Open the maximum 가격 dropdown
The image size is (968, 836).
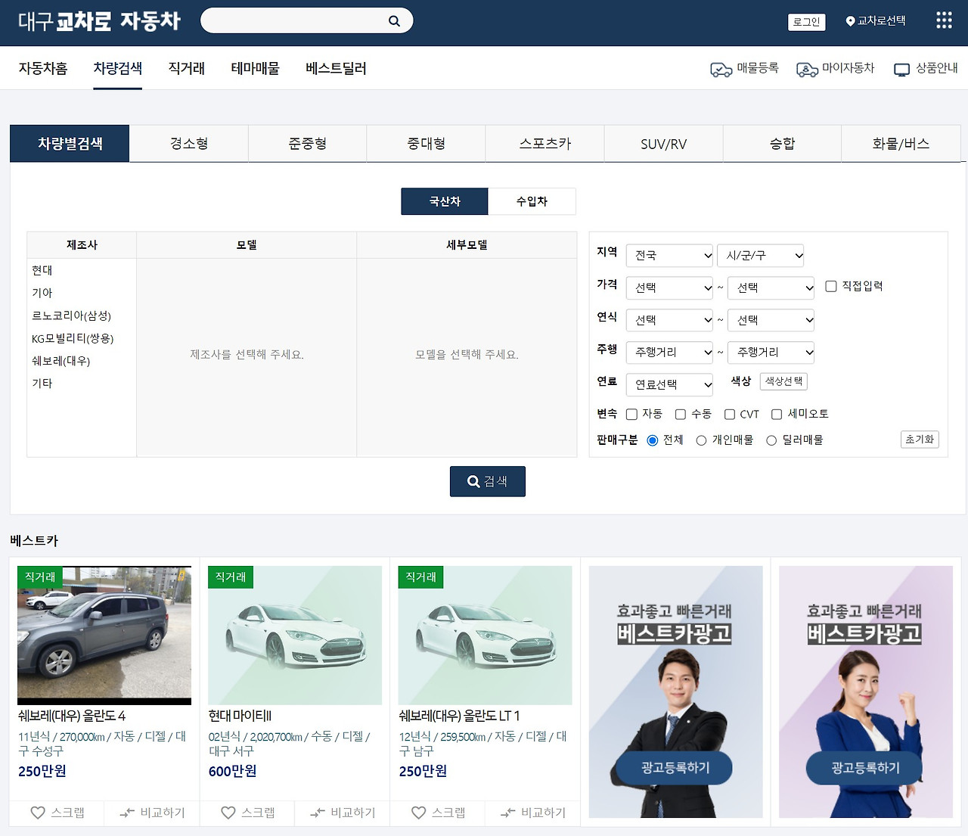771,287
